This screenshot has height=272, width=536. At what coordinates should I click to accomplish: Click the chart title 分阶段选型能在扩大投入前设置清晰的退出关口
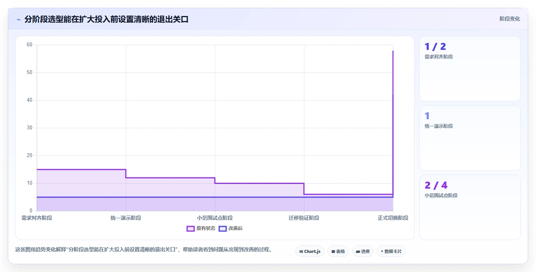click(106, 19)
